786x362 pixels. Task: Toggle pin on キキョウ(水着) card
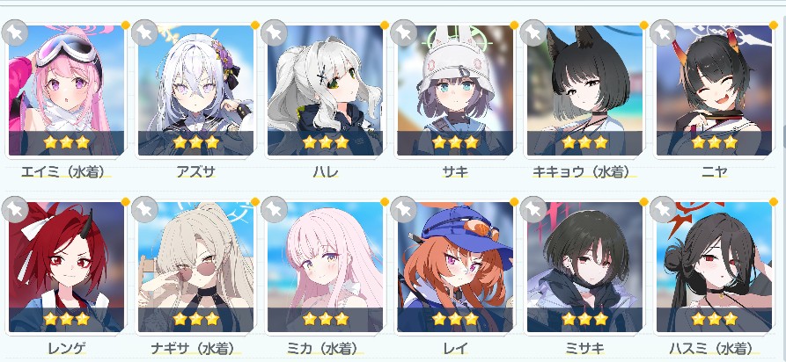click(x=533, y=33)
